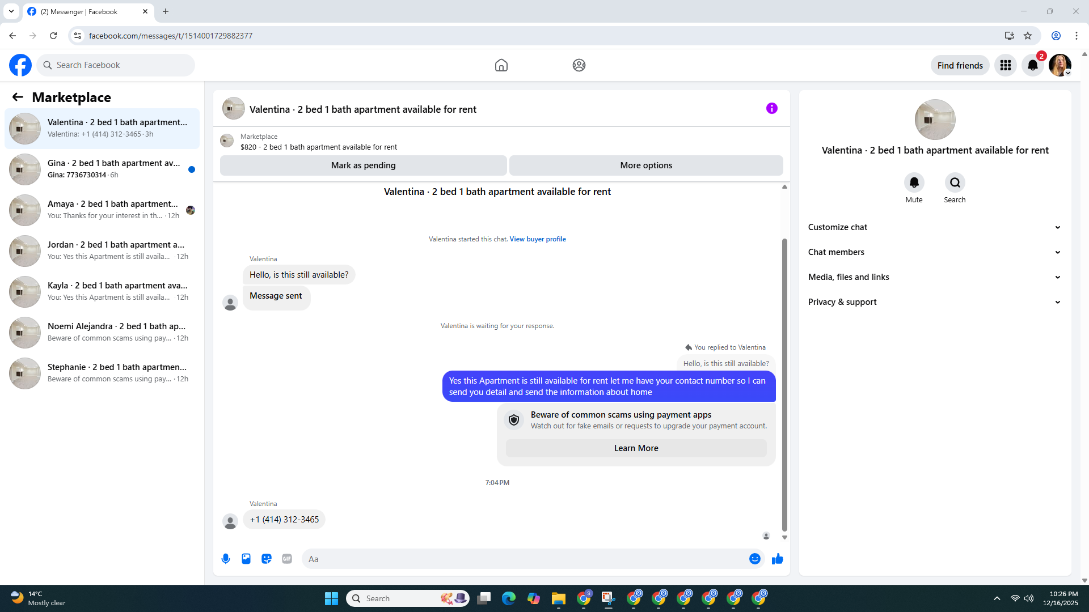Screen dimensions: 1089x612
Task: Click More options button
Action: [646, 165]
